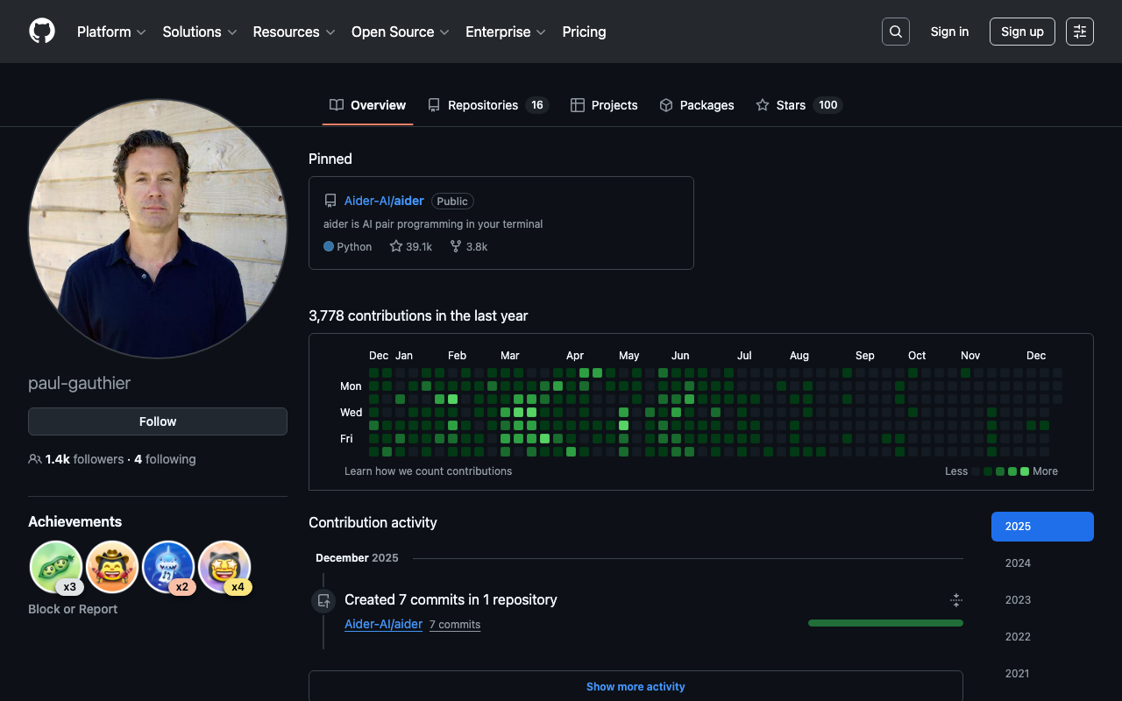Click the Starstruck achievement badge
Screen dimensions: 1122x701
(224, 567)
